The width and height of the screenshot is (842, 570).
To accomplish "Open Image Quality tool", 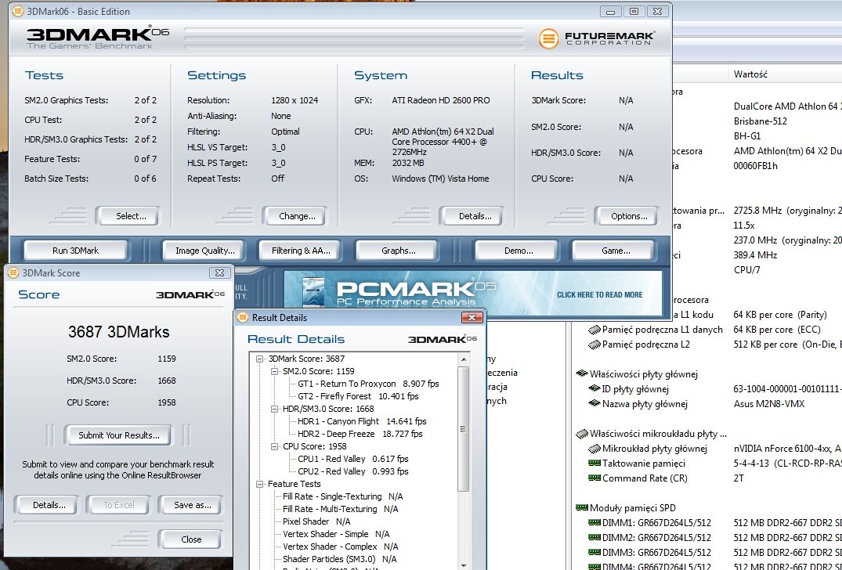I will (x=203, y=251).
